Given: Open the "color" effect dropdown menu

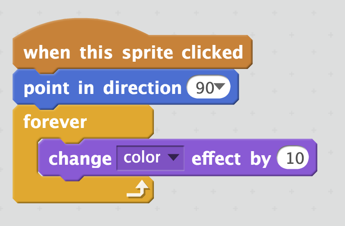Looking at the screenshot, I should (150, 158).
